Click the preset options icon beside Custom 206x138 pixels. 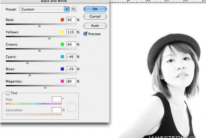click(x=74, y=9)
